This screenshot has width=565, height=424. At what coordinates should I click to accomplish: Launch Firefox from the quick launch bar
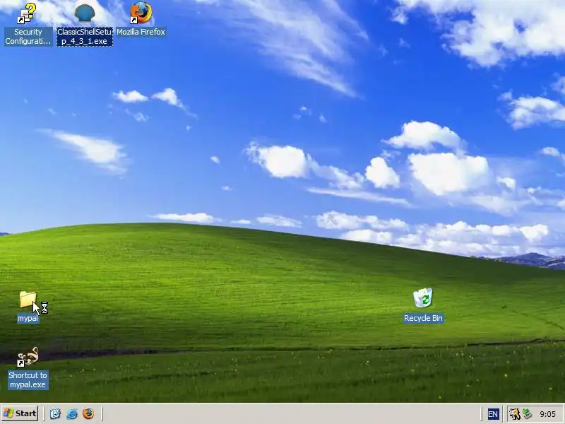[88, 413]
